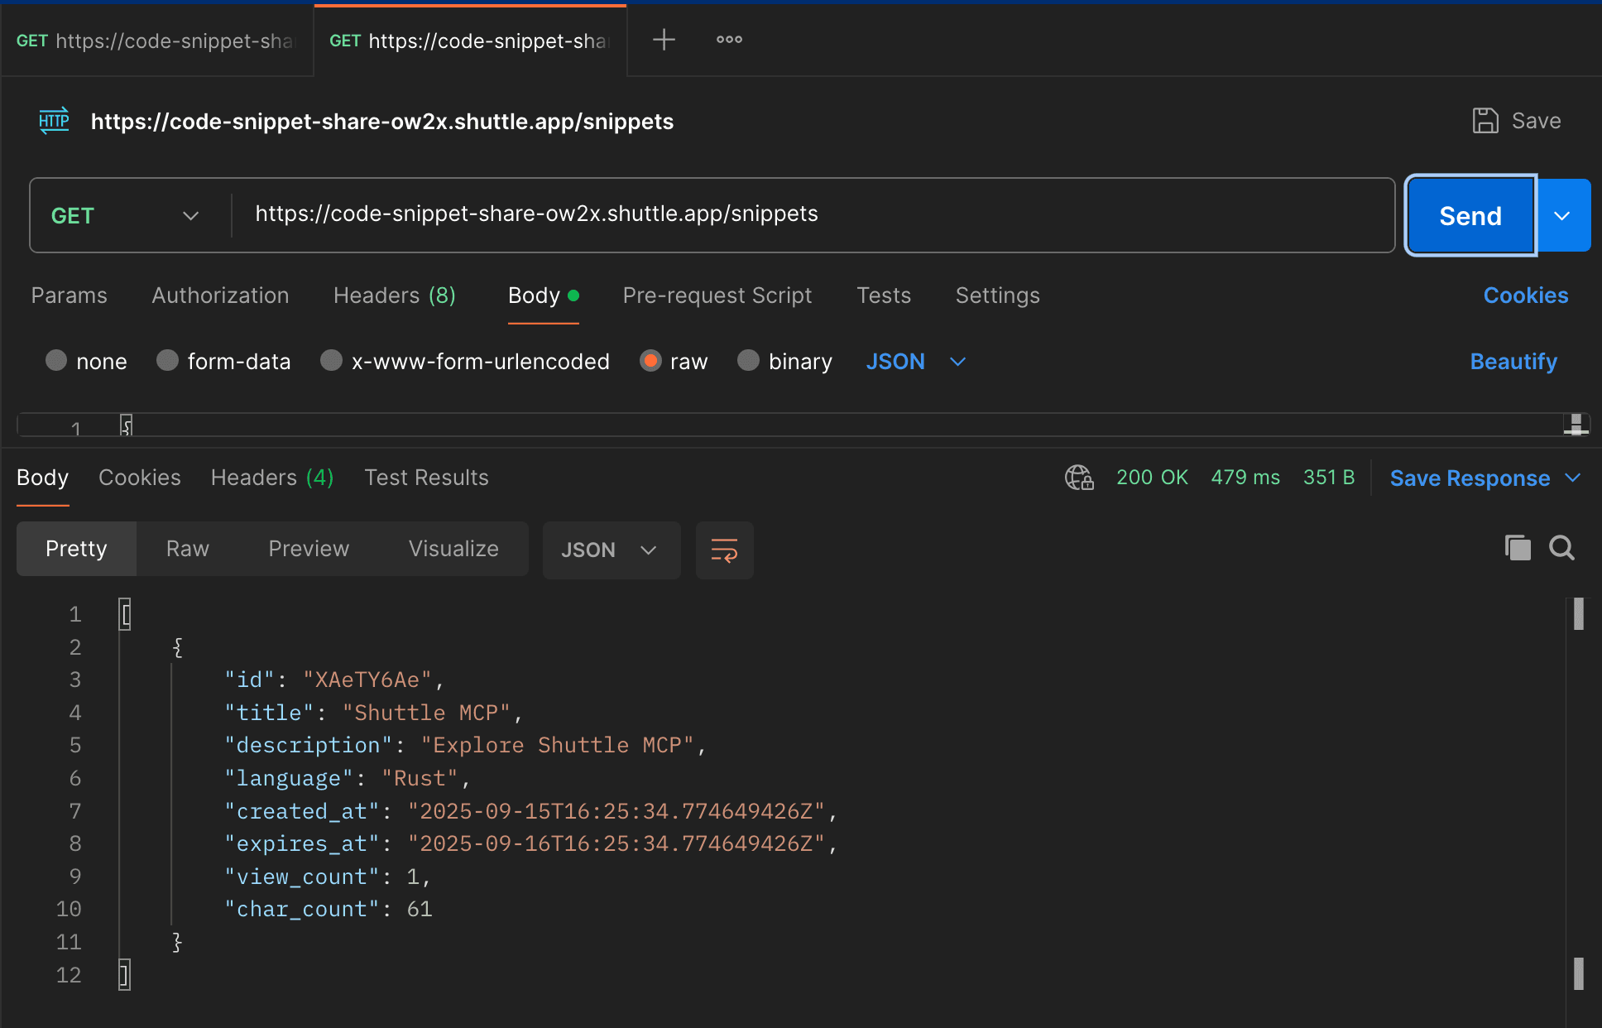Toggle line wrapping in the response viewer
1602x1028 pixels.
724,550
